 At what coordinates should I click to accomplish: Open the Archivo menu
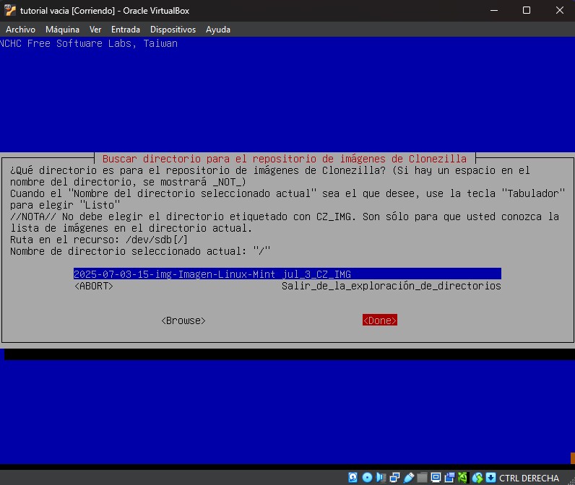(x=20, y=30)
